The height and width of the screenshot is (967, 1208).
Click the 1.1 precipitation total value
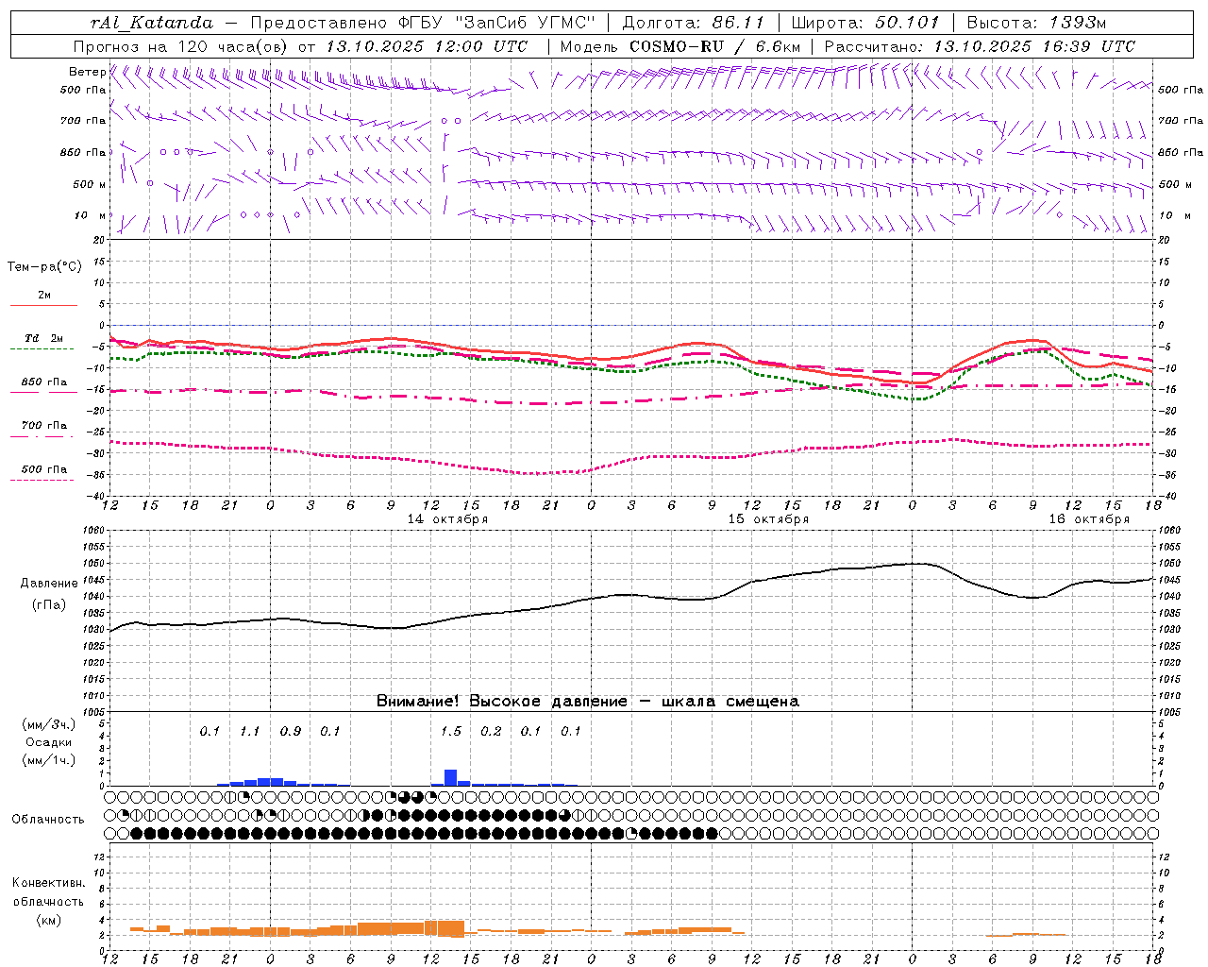[x=250, y=731]
